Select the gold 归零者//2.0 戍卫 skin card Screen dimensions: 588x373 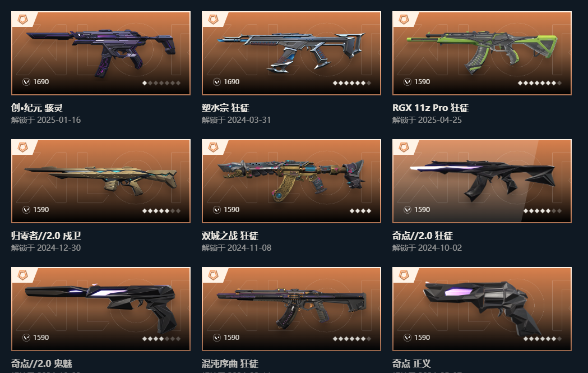point(101,181)
